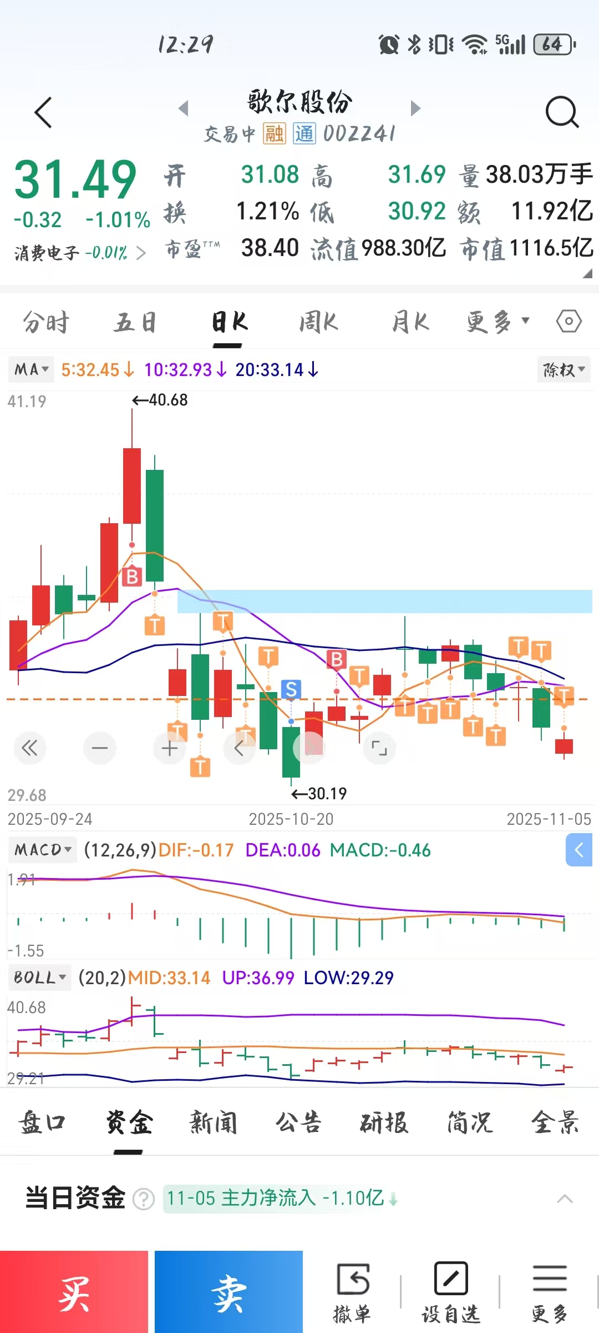This screenshot has width=599, height=1333.
Task: Tap the red B marker near peak candle
Action: (x=132, y=577)
